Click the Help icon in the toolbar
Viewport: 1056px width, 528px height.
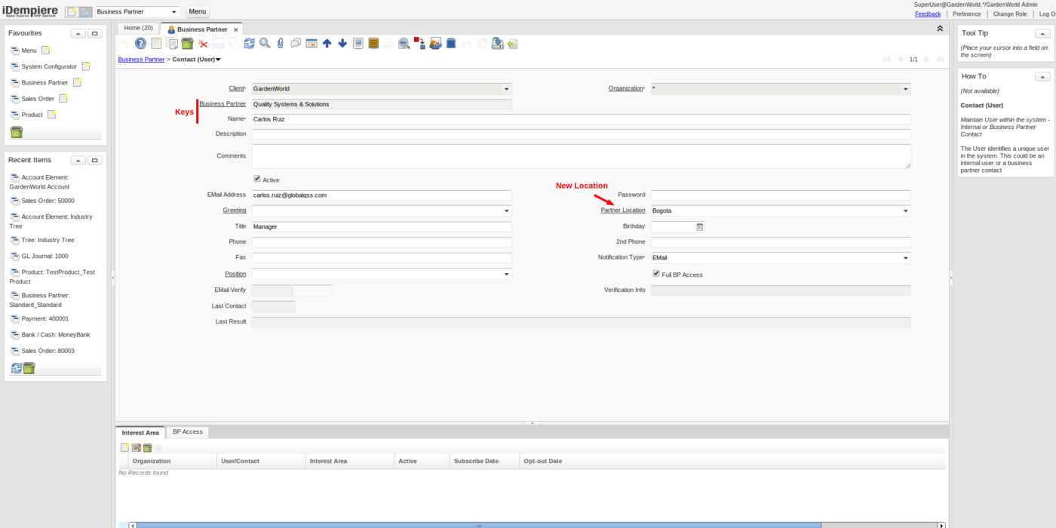pyautogui.click(x=140, y=44)
